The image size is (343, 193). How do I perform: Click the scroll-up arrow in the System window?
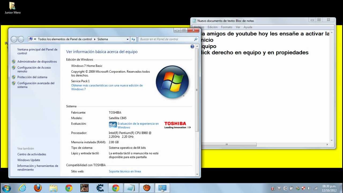pos(197,46)
